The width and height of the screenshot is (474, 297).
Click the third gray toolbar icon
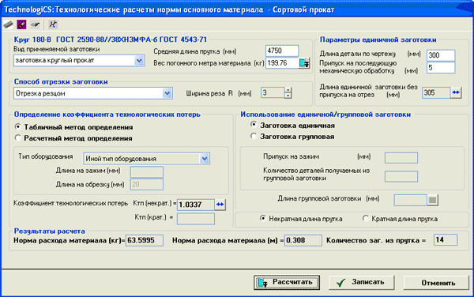click(x=36, y=24)
